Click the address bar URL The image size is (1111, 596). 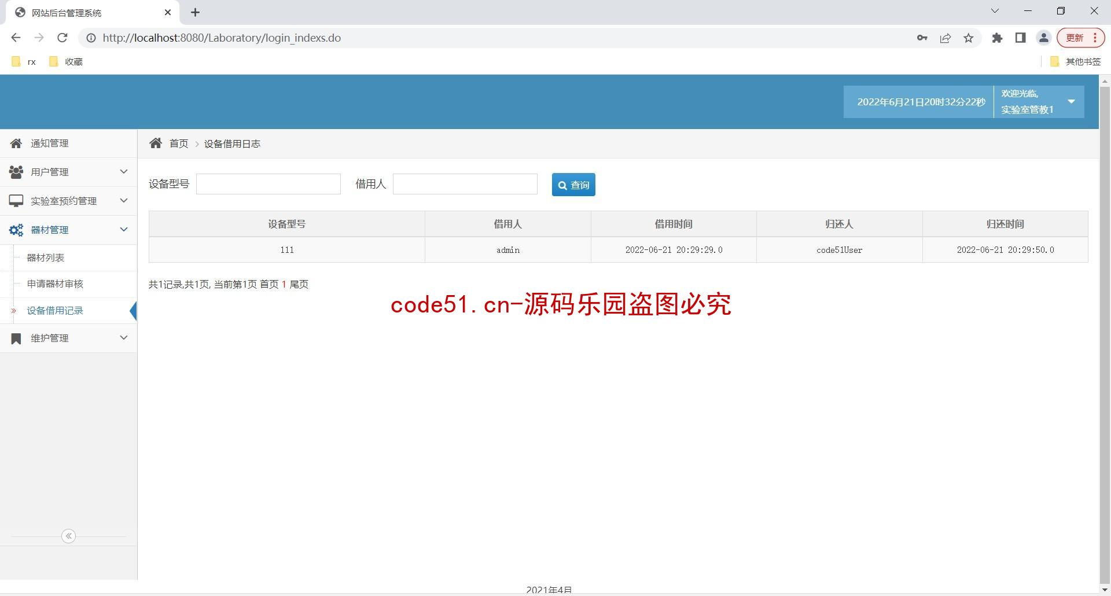coord(222,38)
